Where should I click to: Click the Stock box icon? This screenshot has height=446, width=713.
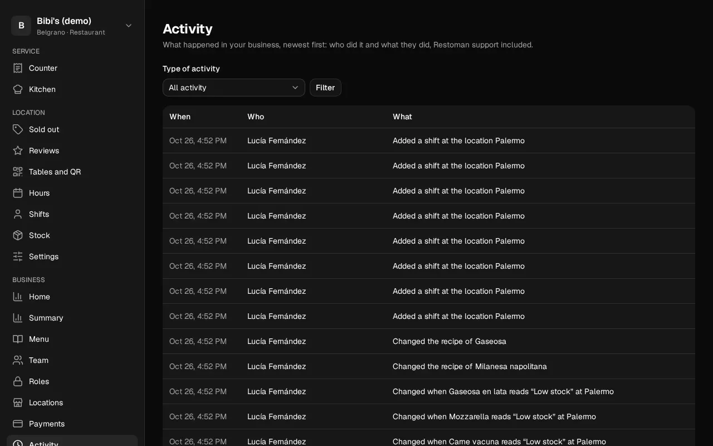18,235
